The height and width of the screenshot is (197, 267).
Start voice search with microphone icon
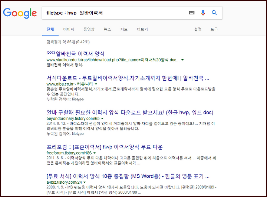tap(203, 13)
